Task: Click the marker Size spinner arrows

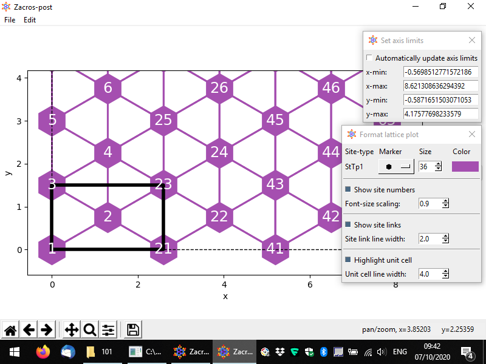Action: (x=439, y=166)
